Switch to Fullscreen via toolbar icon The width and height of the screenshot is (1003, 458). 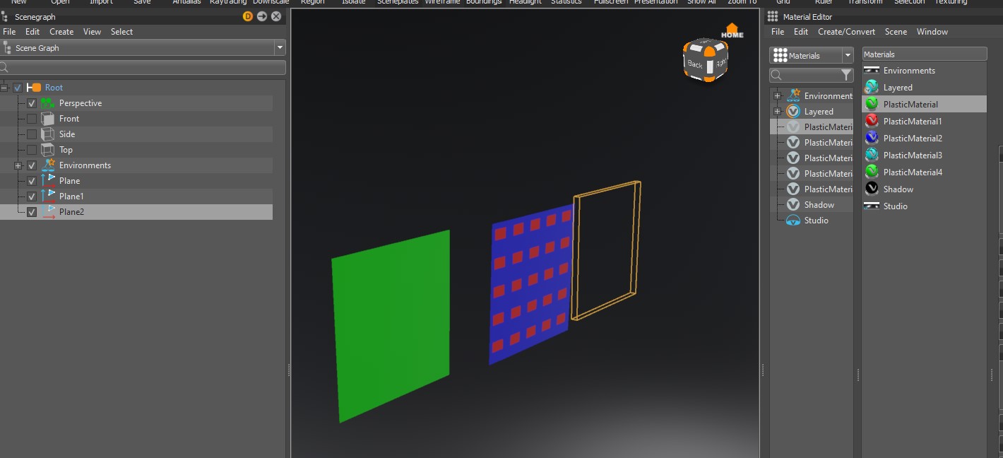(x=610, y=2)
